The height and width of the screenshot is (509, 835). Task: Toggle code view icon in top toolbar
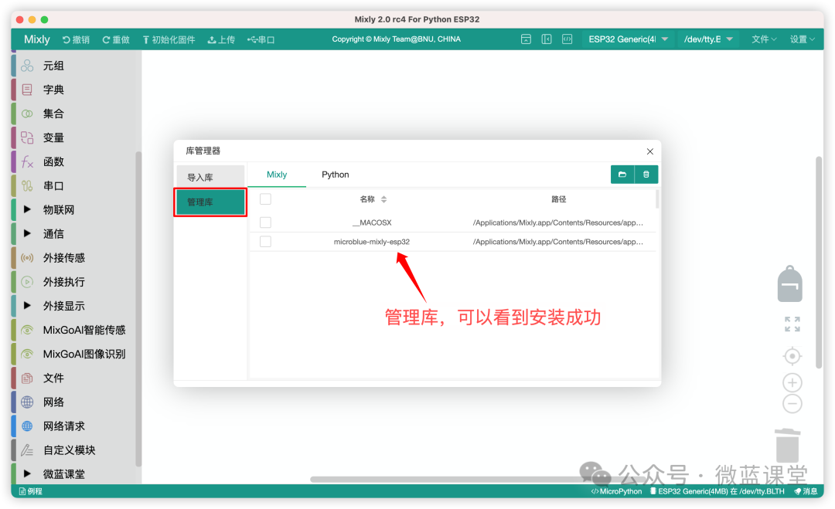click(x=567, y=39)
